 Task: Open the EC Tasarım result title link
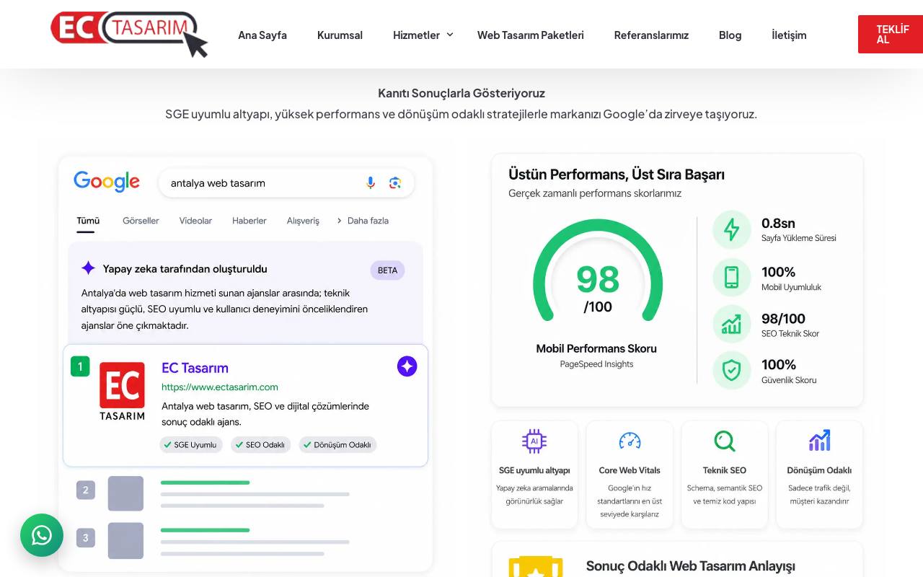click(x=195, y=368)
